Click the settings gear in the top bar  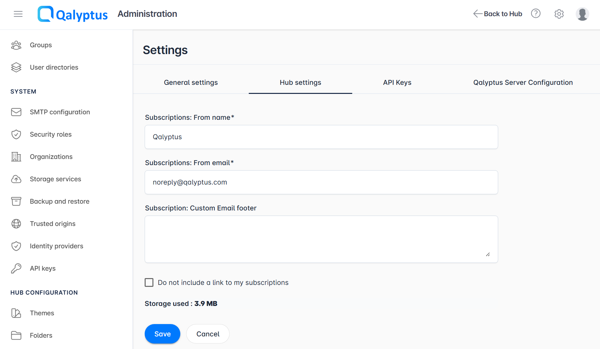pos(559,14)
